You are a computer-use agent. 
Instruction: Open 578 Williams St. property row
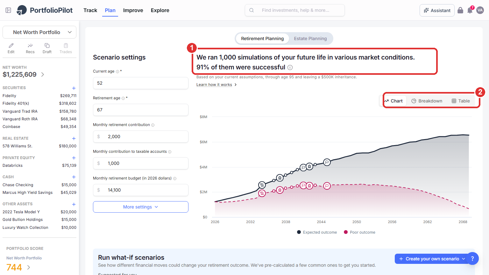[39, 146]
